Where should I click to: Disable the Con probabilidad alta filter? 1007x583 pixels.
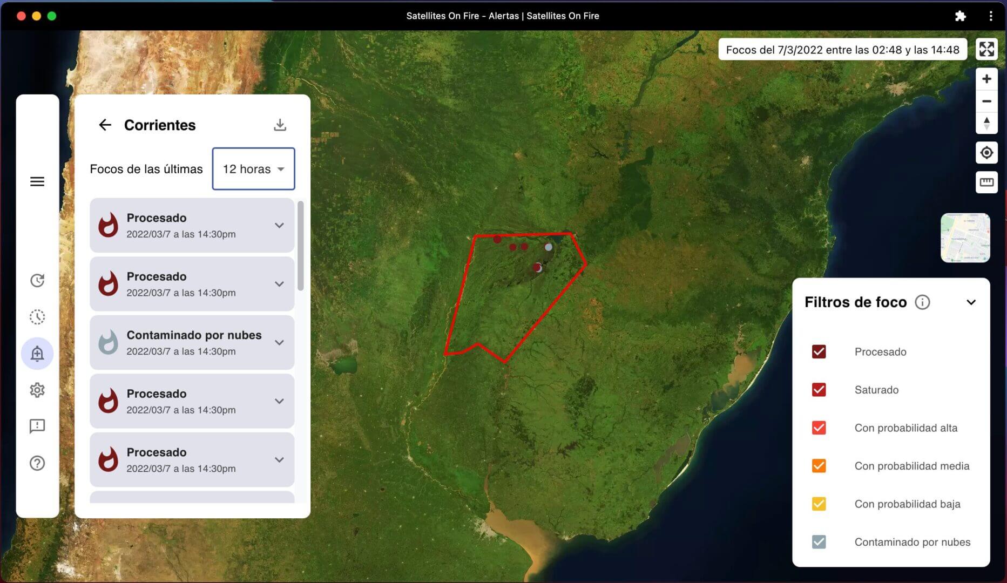819,428
